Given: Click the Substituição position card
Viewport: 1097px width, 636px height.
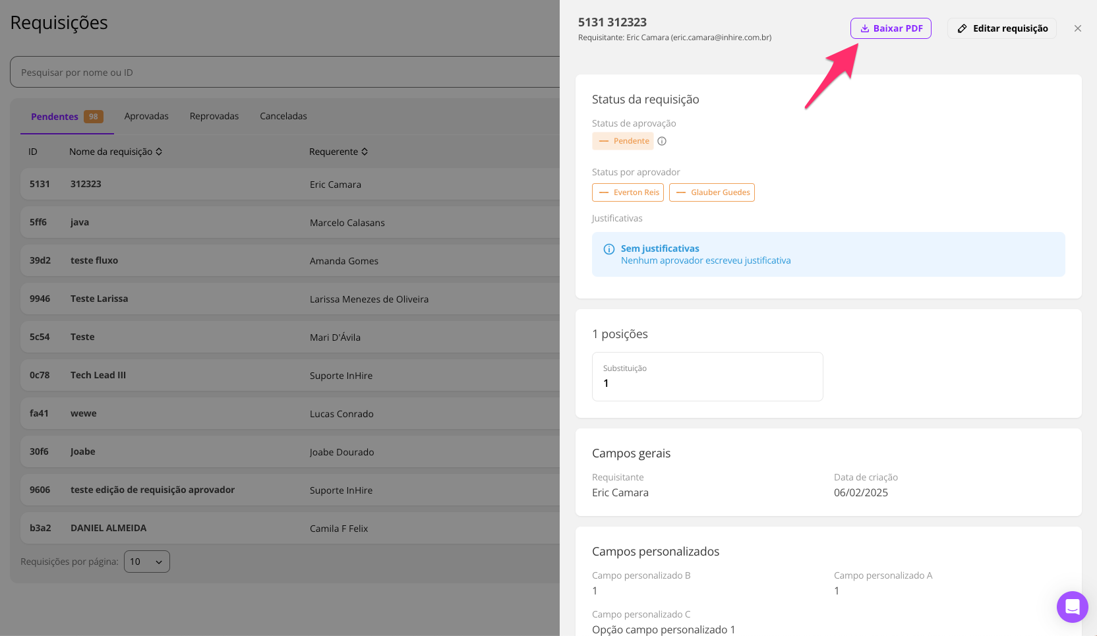Looking at the screenshot, I should point(707,376).
